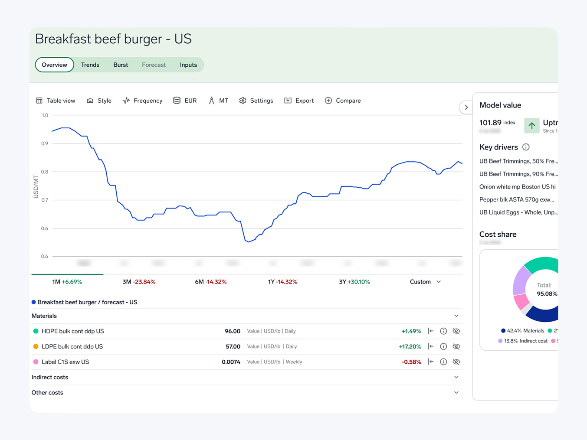
Task: Change data Frequency setting
Action: 142,101
